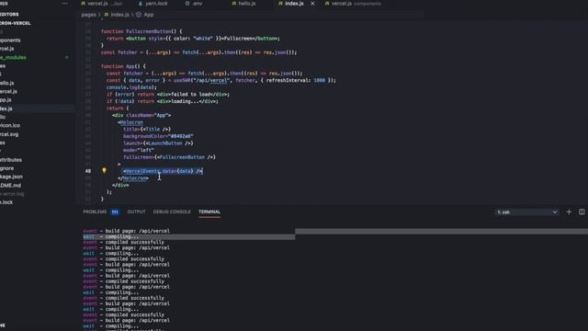Viewport: 588px width, 331px height.
Task: Open the terminal shell selector dropdown
Action: tap(526, 212)
